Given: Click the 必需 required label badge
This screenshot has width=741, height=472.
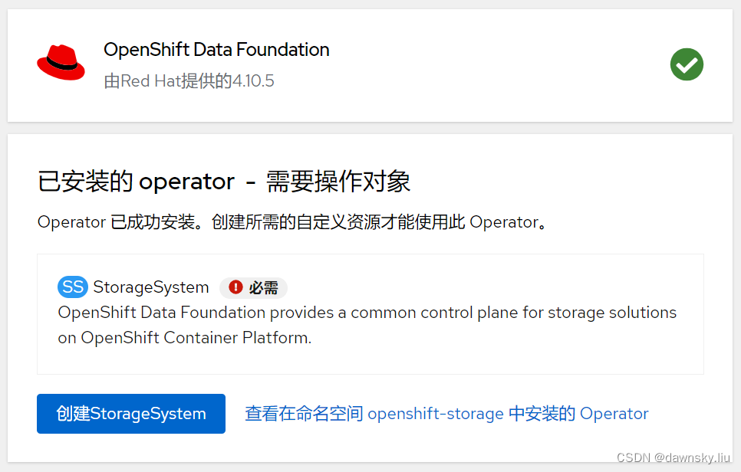Looking at the screenshot, I should tap(253, 287).
